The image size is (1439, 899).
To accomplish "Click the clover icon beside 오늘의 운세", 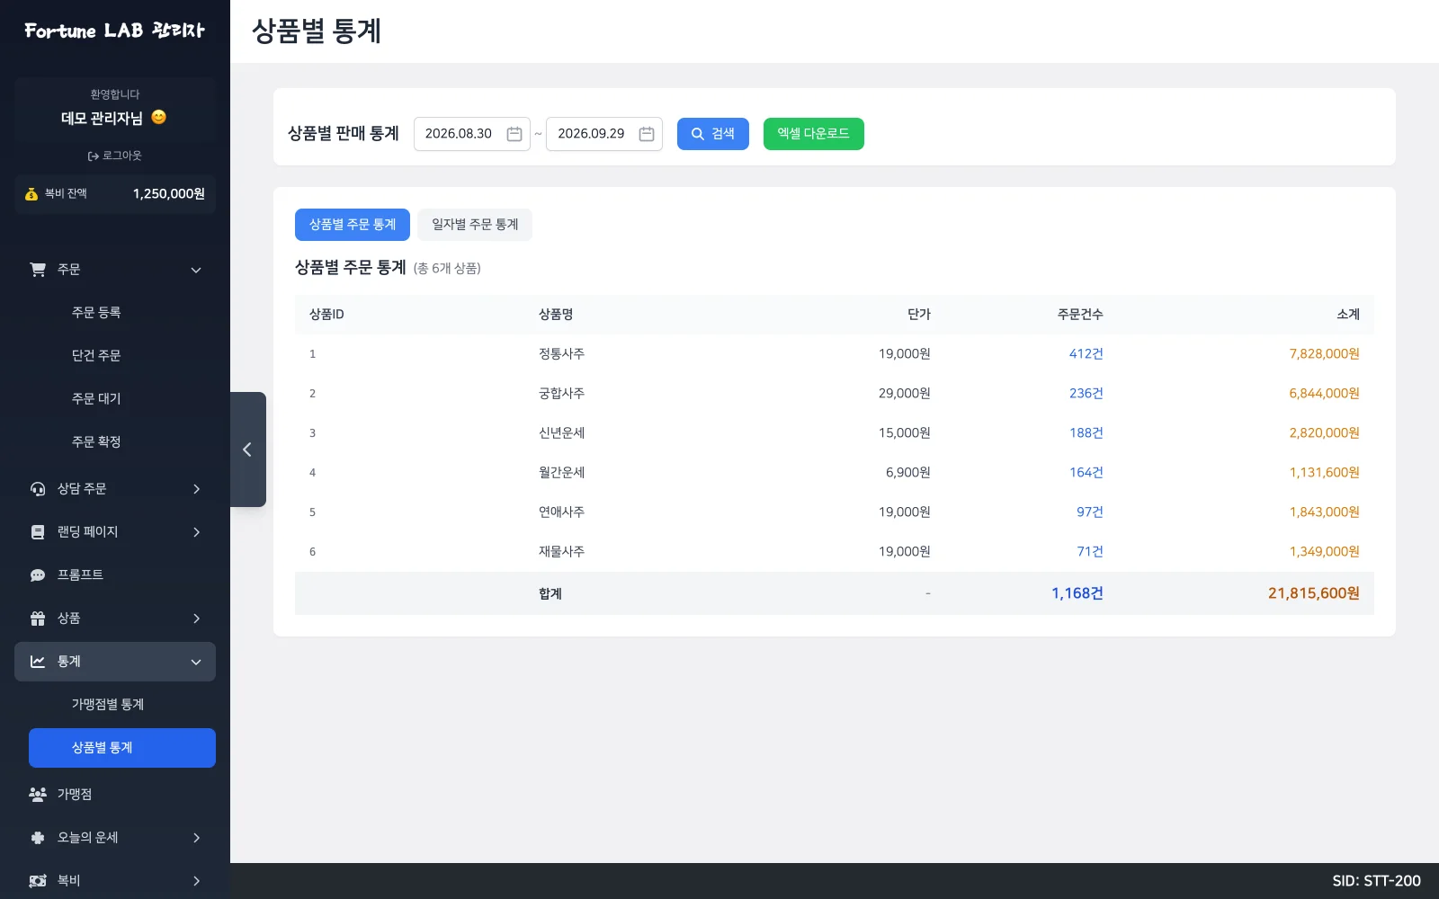I will click(38, 838).
